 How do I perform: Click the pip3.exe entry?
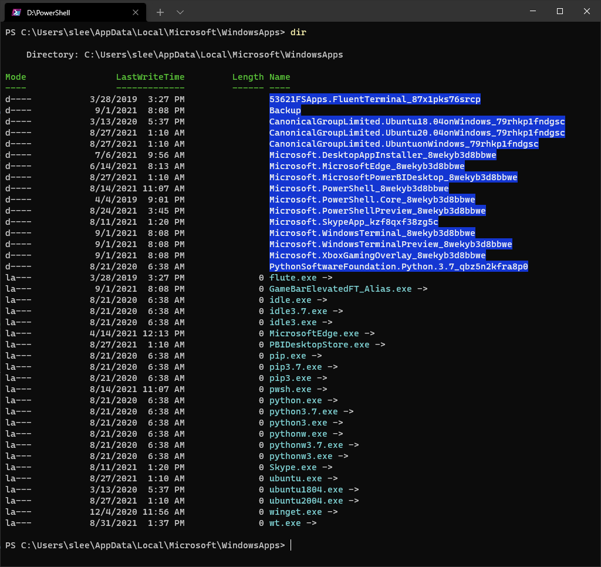tap(290, 377)
